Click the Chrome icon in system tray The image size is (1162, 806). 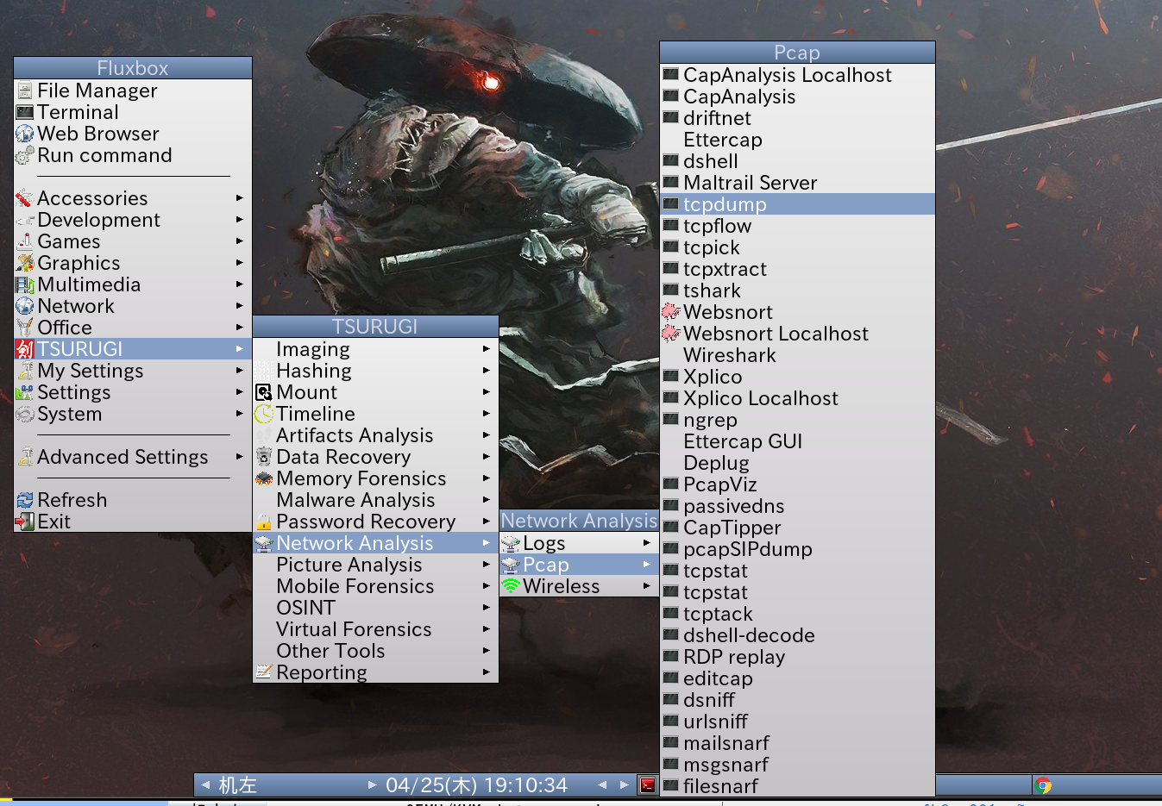[1044, 785]
